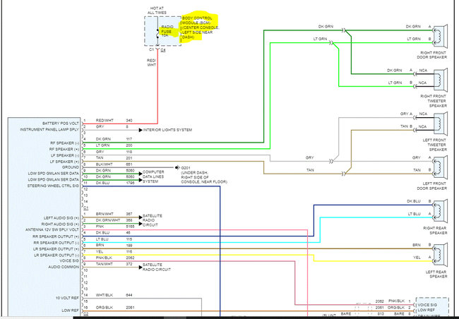Click the 'LF SPEAKER (-)' pin label
This screenshot has height=319, width=459.
[65, 155]
